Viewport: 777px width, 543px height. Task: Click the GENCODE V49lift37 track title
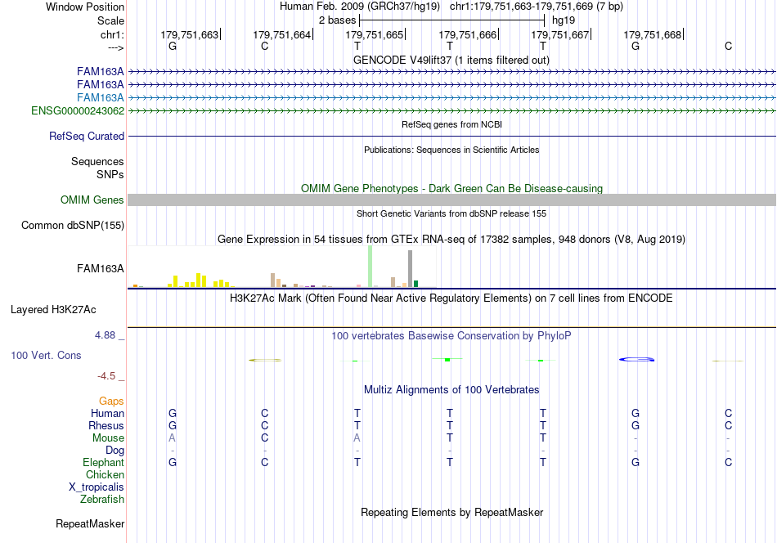click(x=451, y=60)
